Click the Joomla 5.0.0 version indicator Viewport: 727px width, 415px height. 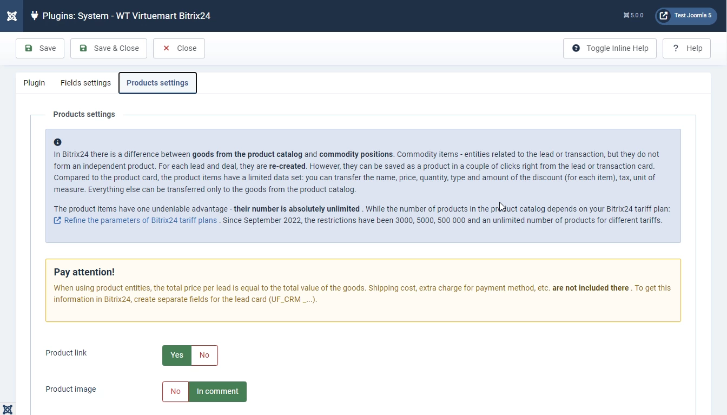tap(633, 16)
